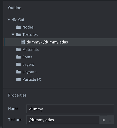
Task: Open the Texture resource using arrow button
Action: (103, 120)
